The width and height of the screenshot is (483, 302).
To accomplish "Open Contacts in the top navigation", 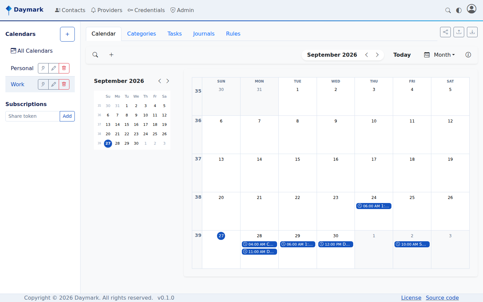I will (70, 10).
